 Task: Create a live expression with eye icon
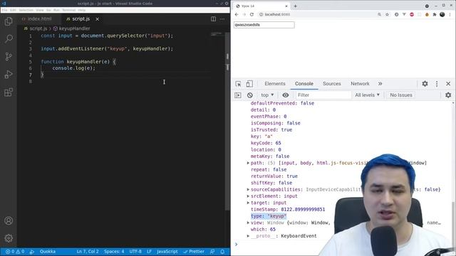[x=286, y=95]
